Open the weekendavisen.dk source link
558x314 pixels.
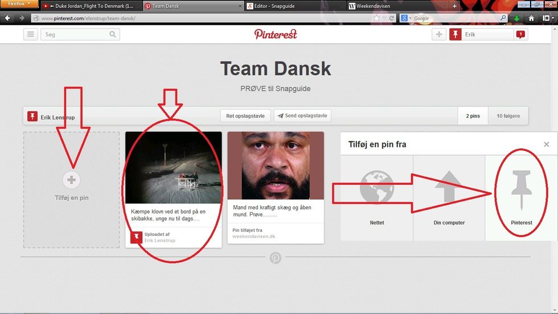(254, 236)
